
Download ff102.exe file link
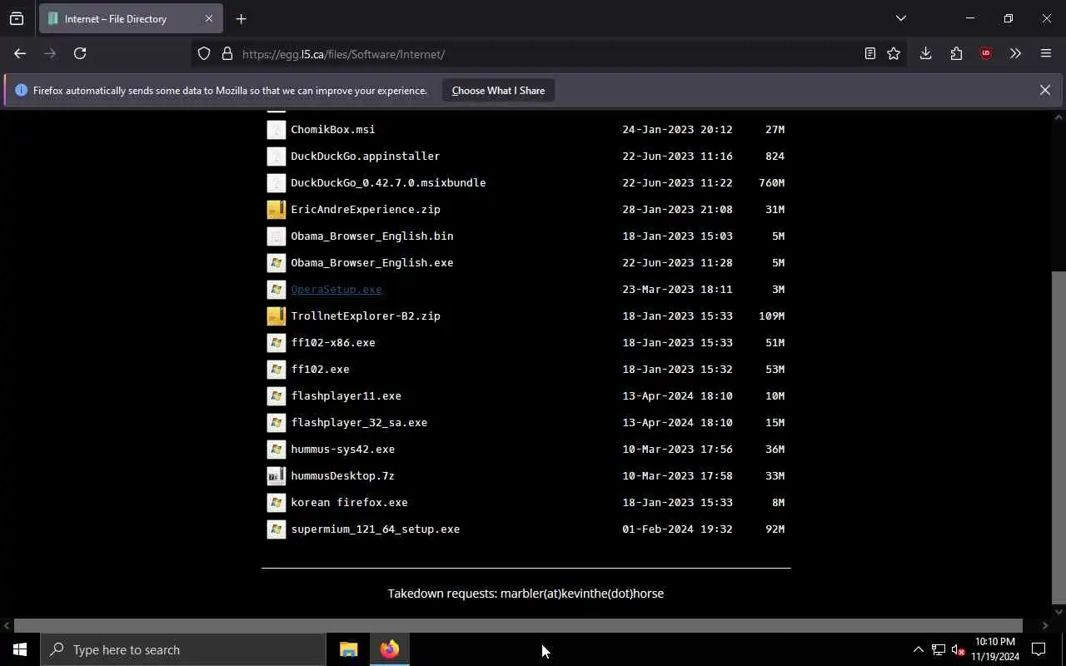coord(320,370)
